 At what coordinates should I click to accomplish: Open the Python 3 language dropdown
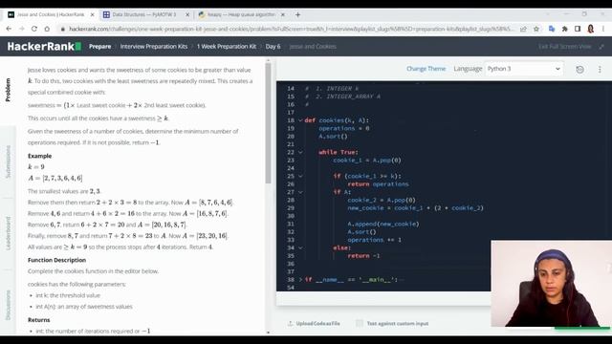coord(524,69)
